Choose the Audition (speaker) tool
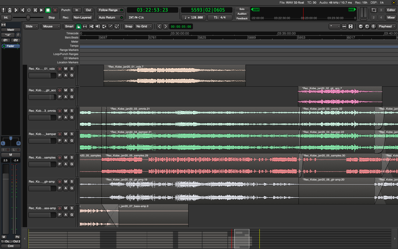 pyautogui.click(x=98, y=27)
